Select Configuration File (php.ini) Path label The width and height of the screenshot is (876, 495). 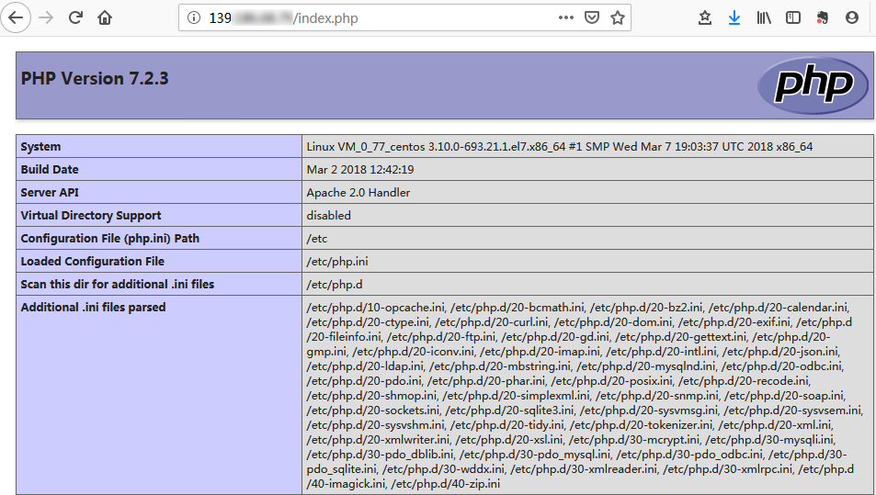coord(110,238)
